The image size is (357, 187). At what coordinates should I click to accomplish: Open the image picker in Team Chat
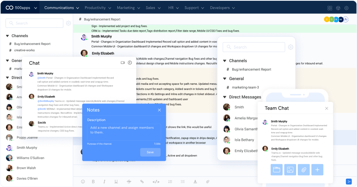[x=290, y=170]
